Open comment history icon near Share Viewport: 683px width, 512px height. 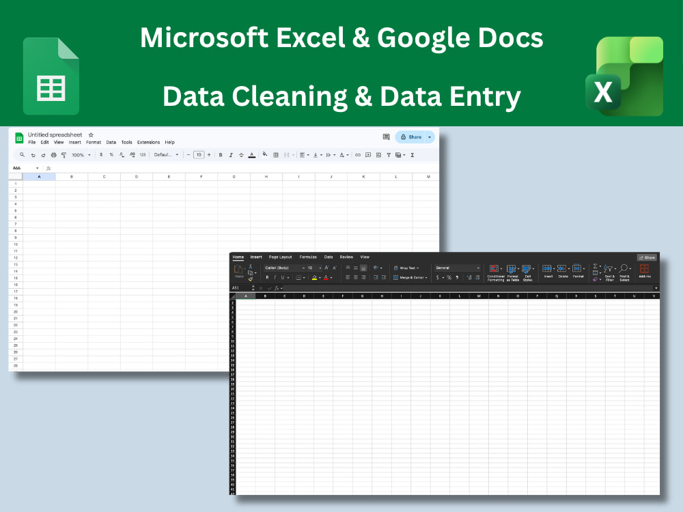click(386, 137)
